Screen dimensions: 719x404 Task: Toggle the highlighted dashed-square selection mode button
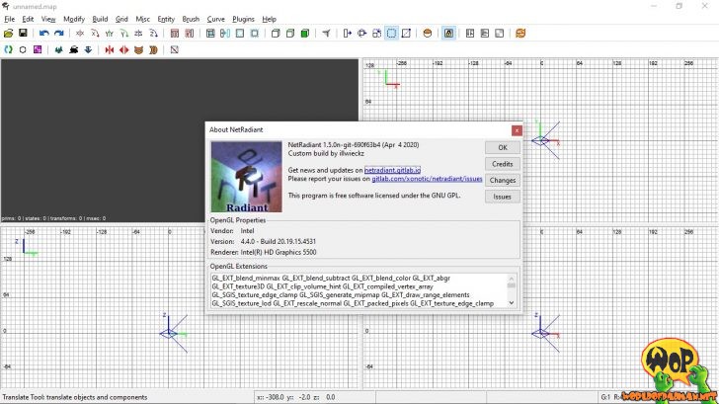[391, 33]
